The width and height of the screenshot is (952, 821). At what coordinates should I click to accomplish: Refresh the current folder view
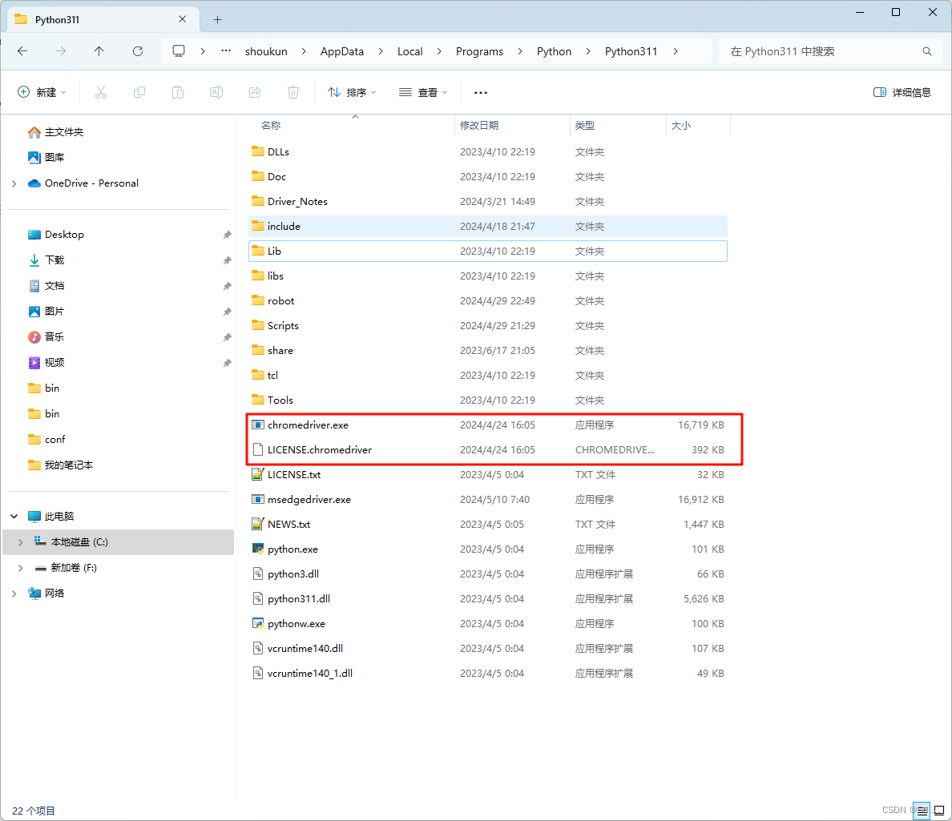point(138,51)
